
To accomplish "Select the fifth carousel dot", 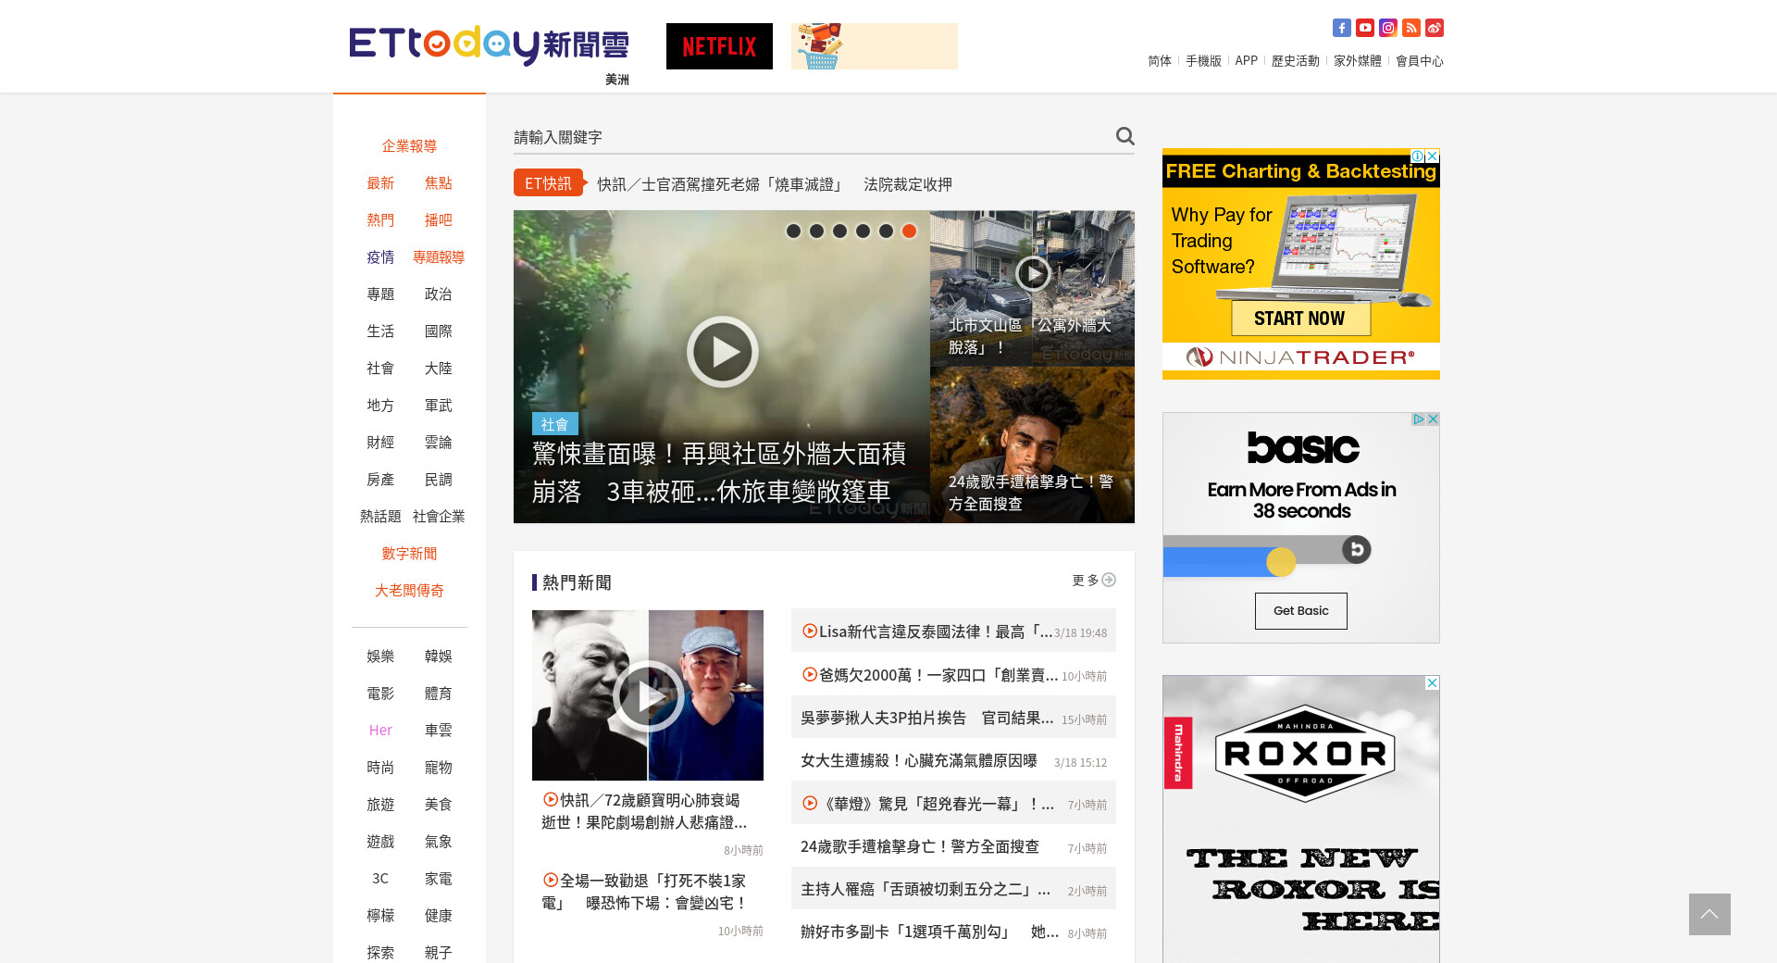I will [x=886, y=231].
